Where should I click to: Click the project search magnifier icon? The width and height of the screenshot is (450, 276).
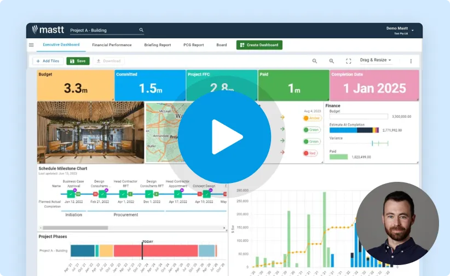pos(141,30)
